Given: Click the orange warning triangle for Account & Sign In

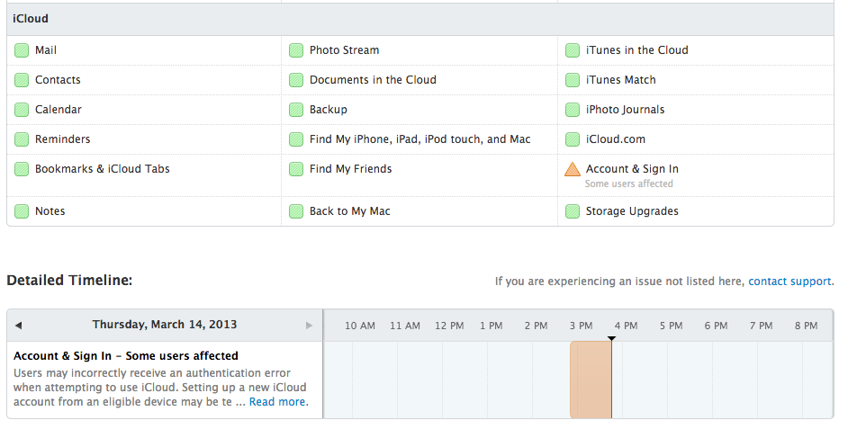Looking at the screenshot, I should point(573,169).
